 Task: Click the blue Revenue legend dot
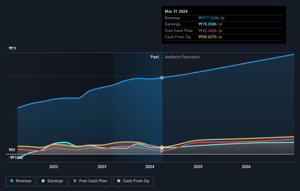click(x=12, y=181)
